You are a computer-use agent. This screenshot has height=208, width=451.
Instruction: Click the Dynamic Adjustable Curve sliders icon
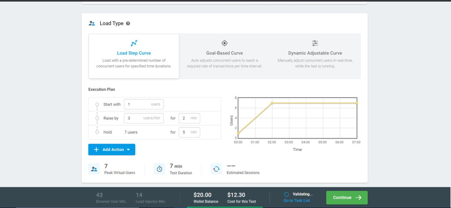(315, 43)
